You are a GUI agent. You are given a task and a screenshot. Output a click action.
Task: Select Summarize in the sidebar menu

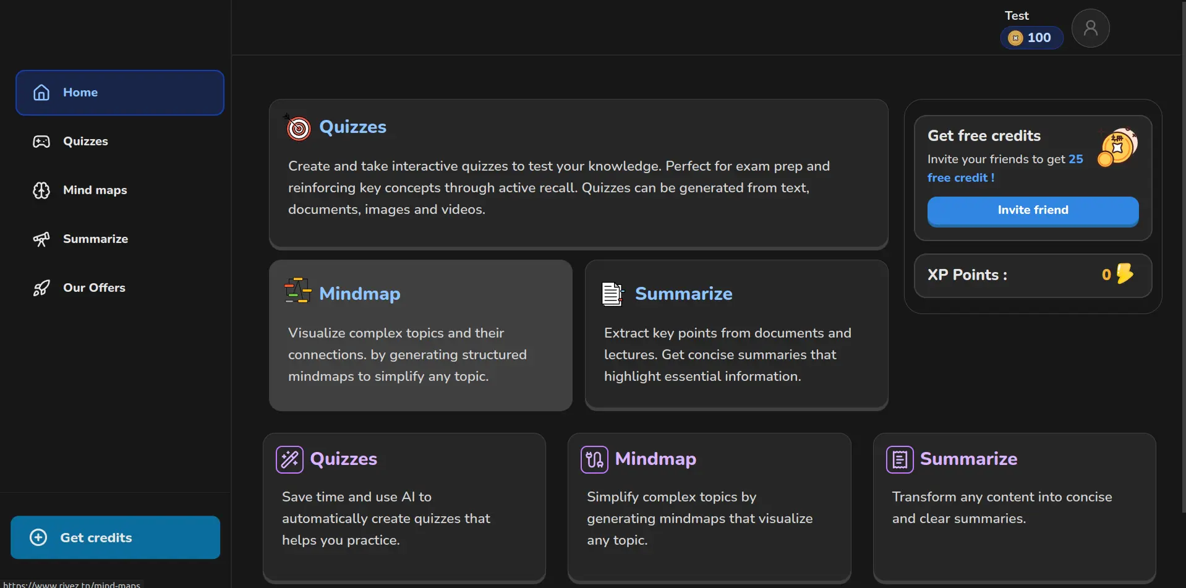point(95,239)
